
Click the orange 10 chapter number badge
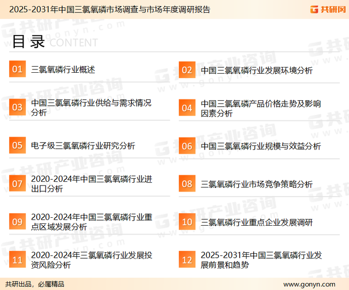coord(187,222)
